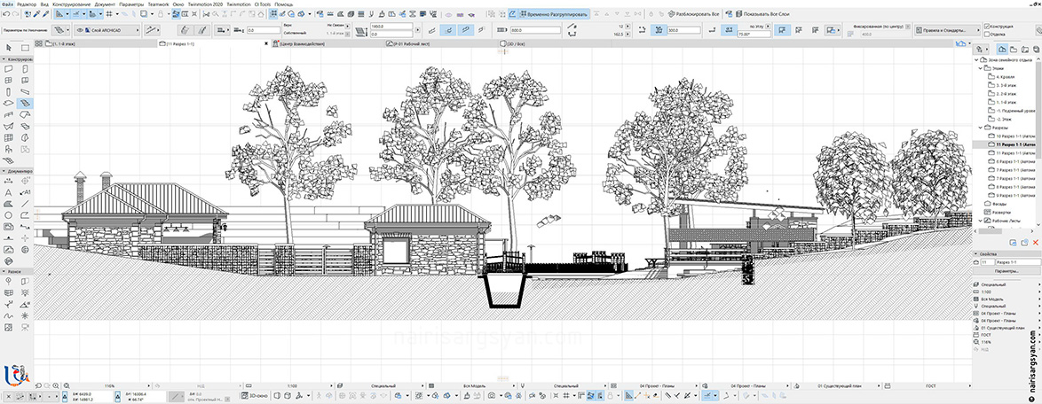Click Показывать Все Слои button

pyautogui.click(x=762, y=13)
